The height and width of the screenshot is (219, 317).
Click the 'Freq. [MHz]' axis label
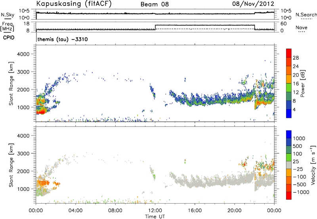(x=8, y=26)
